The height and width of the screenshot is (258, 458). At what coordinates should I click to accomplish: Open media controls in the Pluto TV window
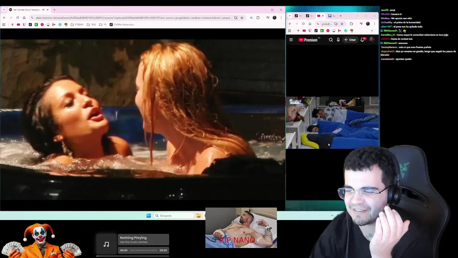click(x=268, y=18)
